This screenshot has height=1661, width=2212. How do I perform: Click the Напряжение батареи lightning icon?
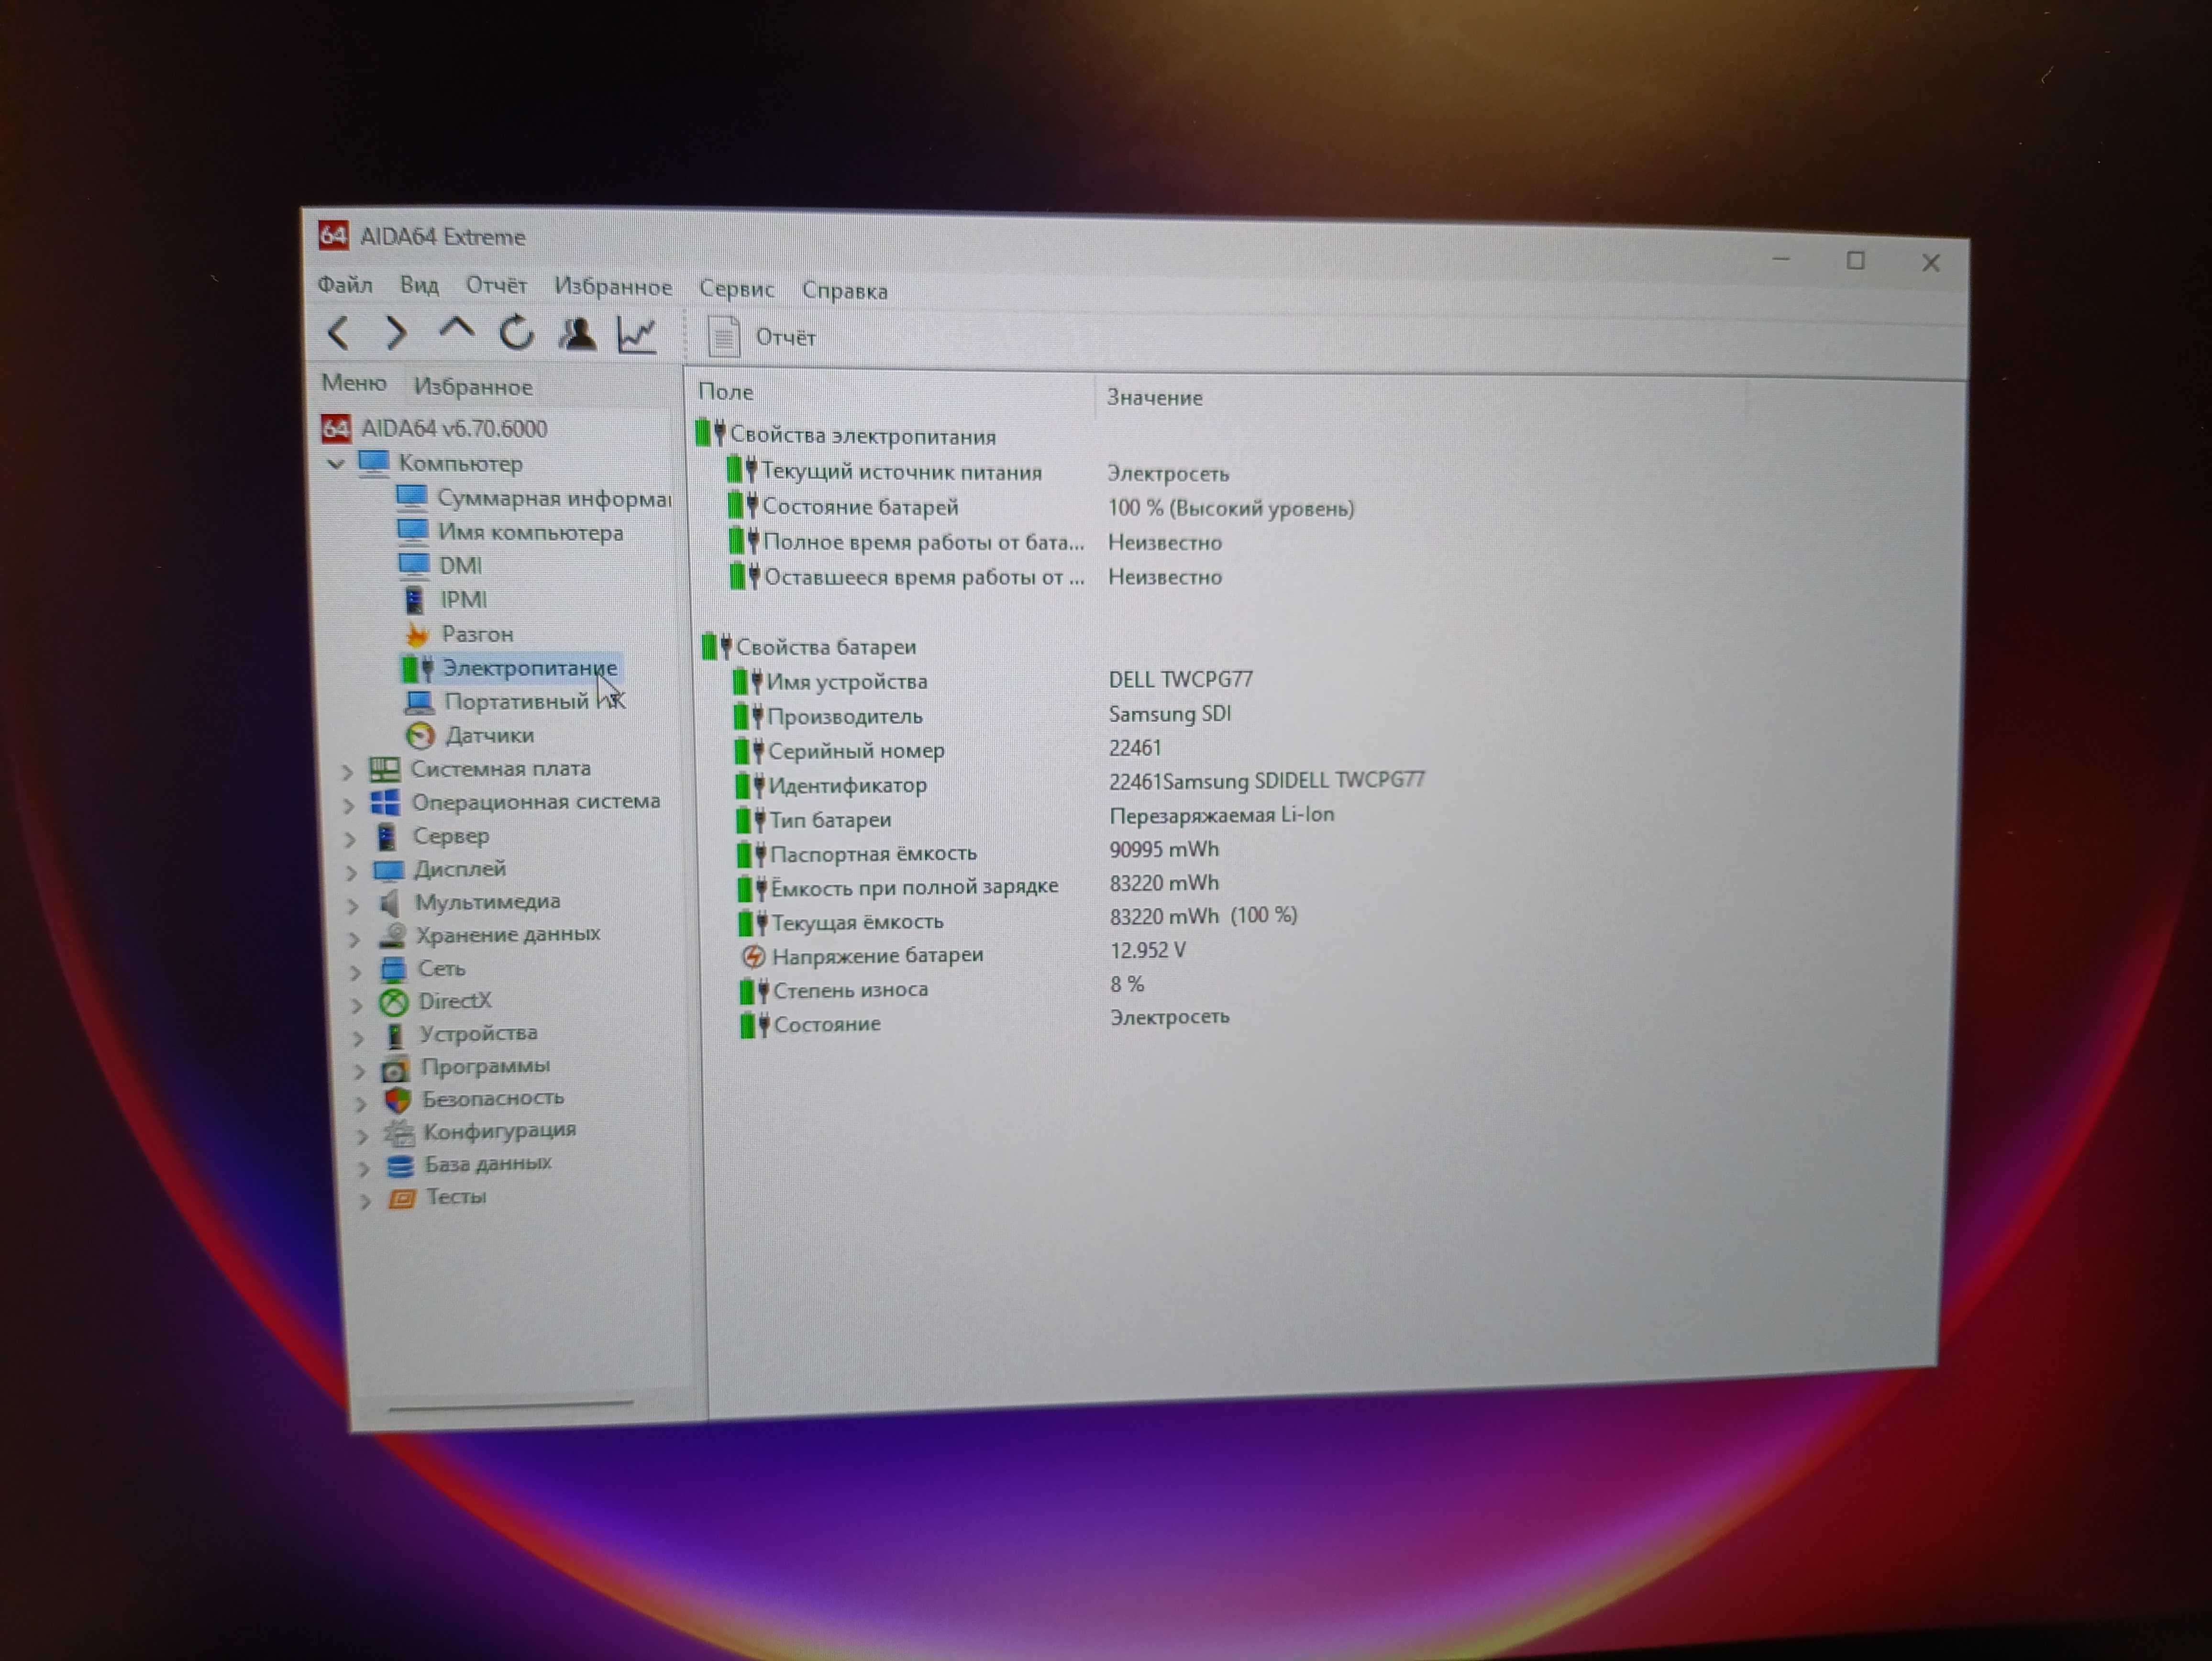pos(753,957)
